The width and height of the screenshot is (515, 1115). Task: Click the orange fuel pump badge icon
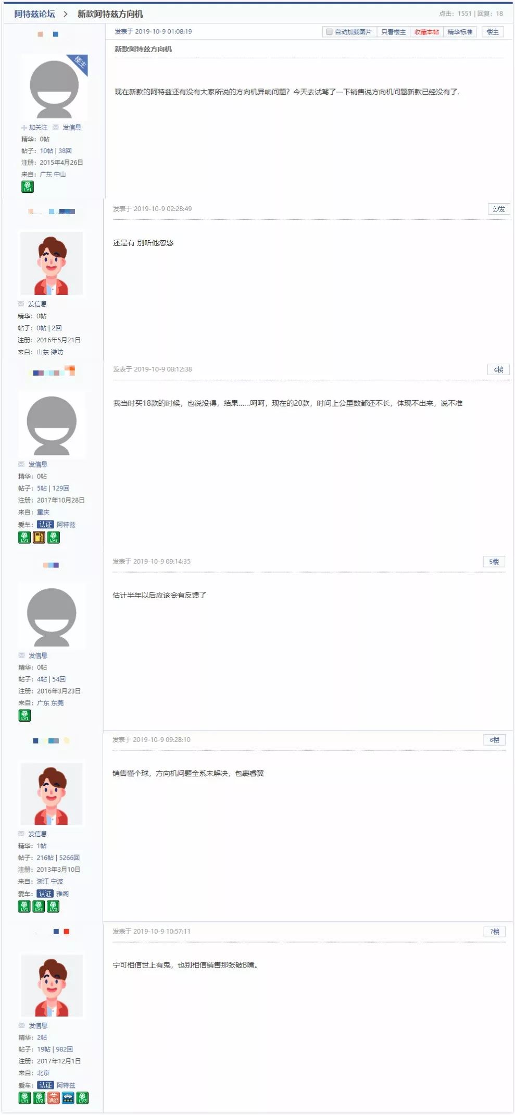39,537
